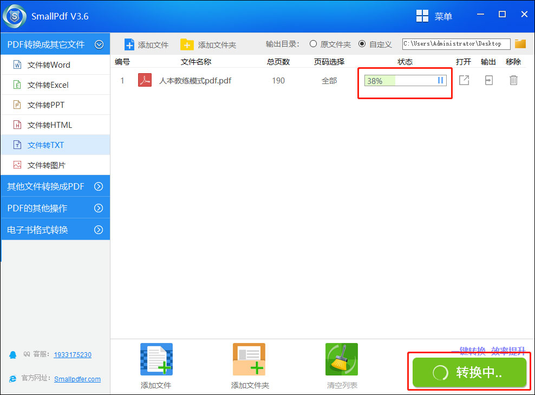Open the 菜单 menu
Screen dimensions: 535x395
[435, 16]
